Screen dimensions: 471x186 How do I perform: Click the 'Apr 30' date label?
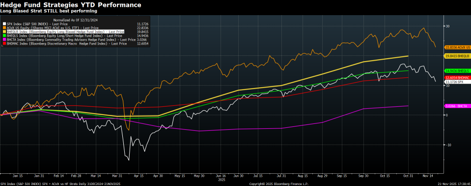click(x=158, y=176)
